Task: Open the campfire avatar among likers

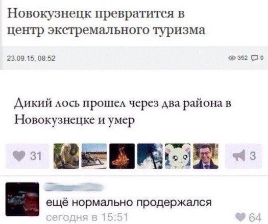Action: point(122,156)
